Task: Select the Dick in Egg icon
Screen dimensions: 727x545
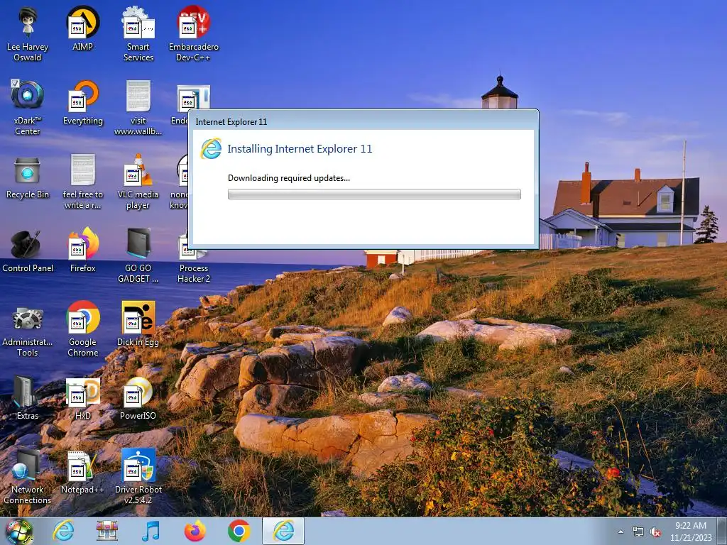Action: tap(138, 324)
